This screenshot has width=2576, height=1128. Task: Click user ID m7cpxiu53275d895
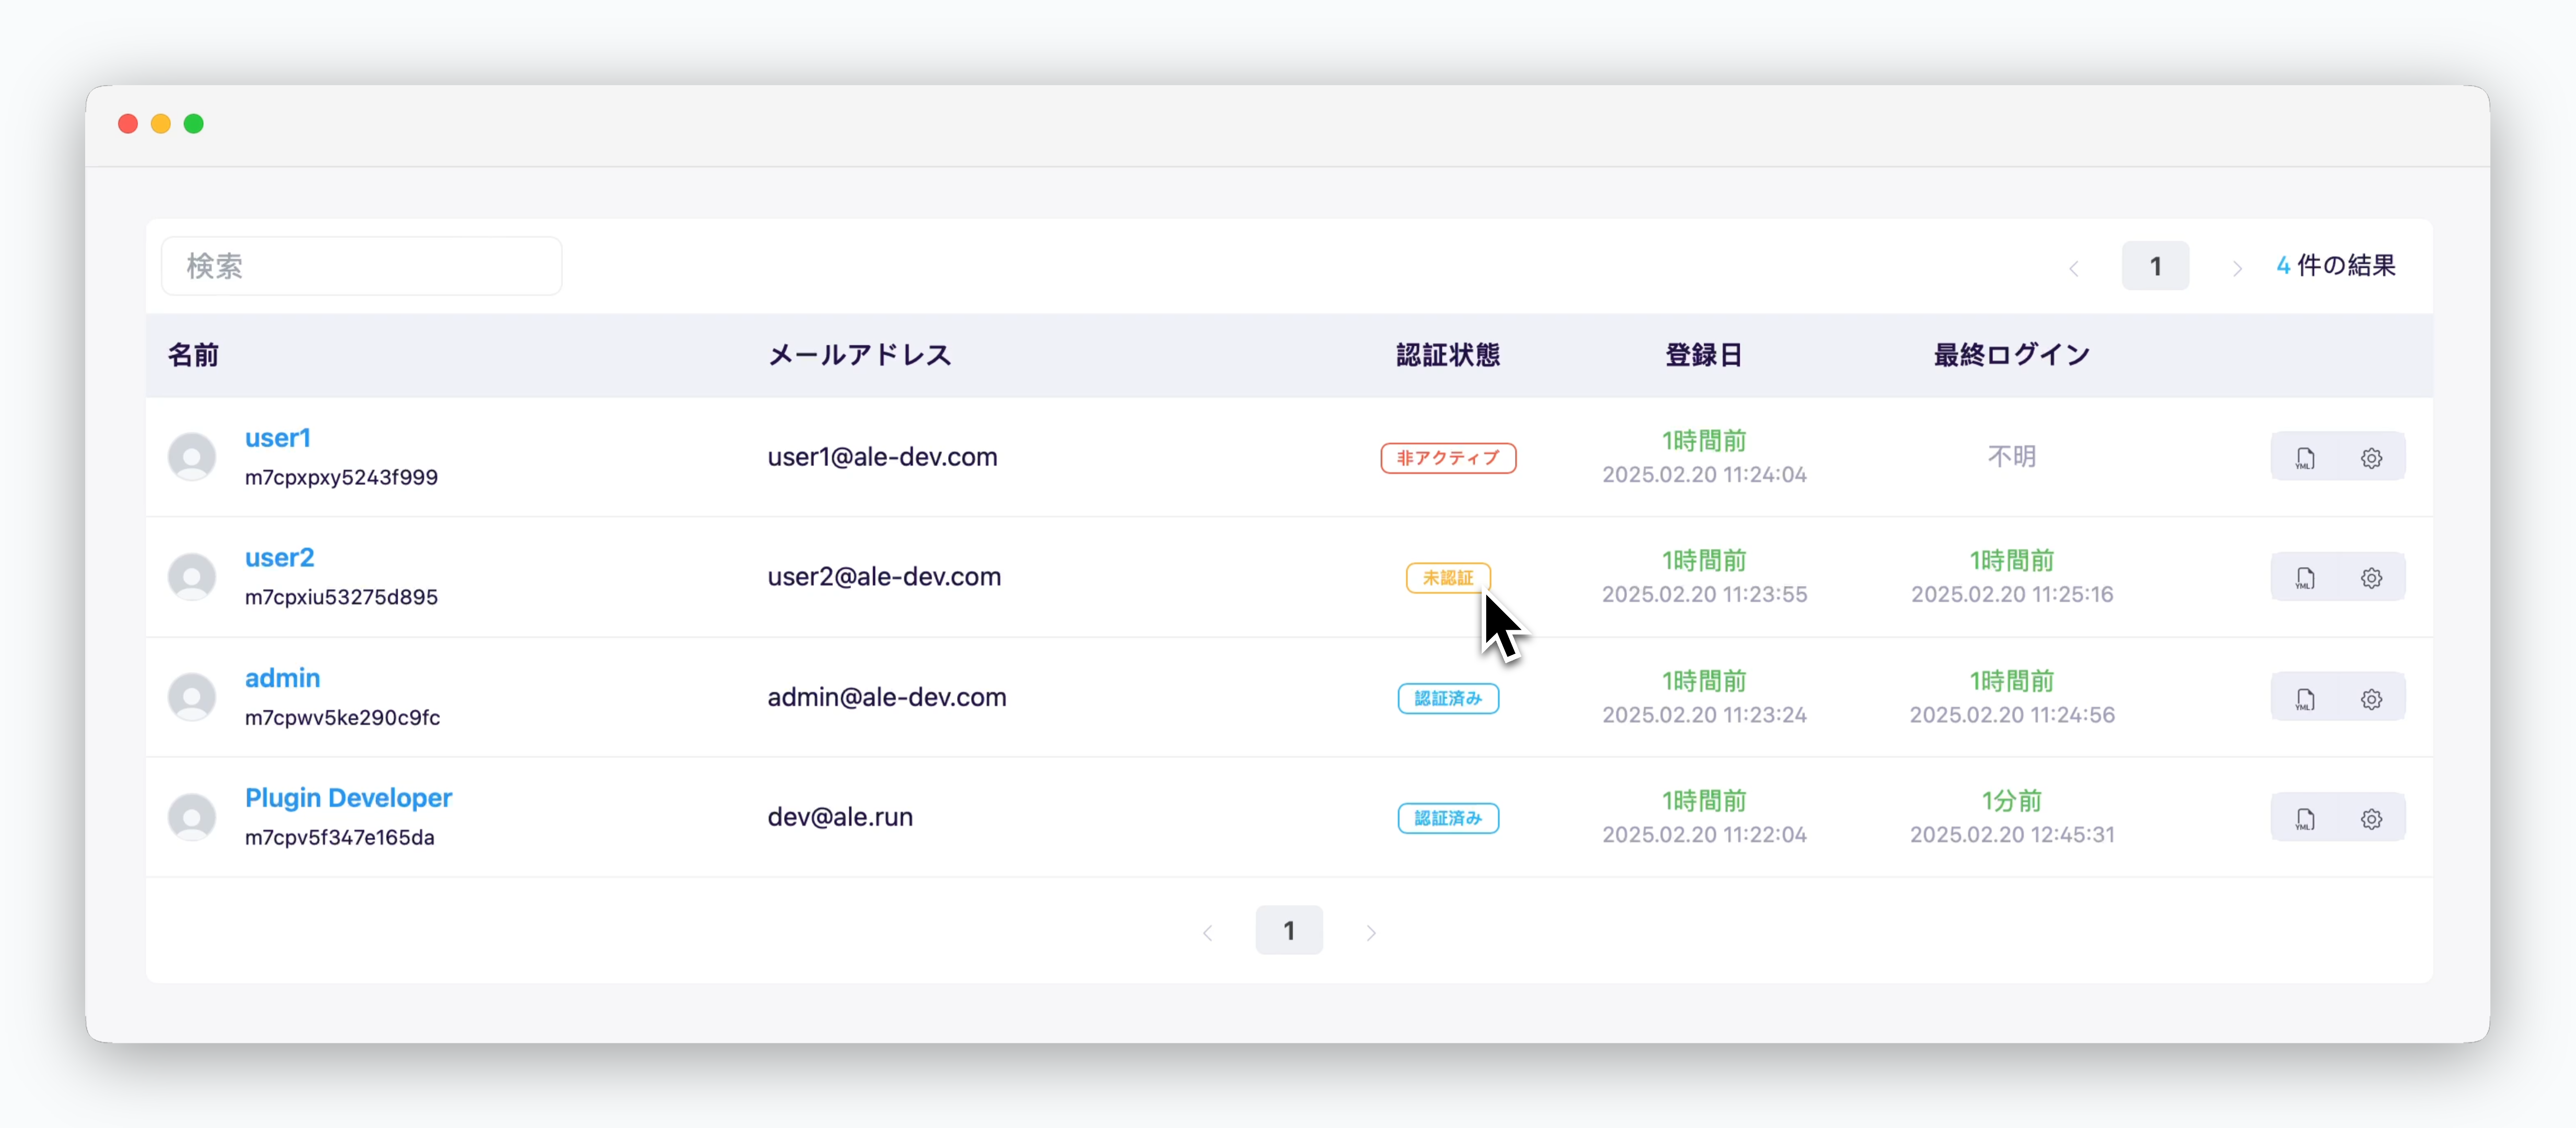pos(341,598)
